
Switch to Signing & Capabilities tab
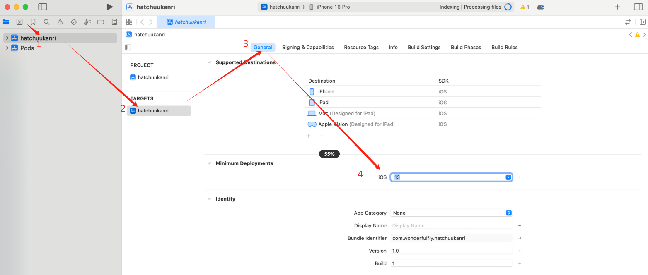pyautogui.click(x=308, y=48)
